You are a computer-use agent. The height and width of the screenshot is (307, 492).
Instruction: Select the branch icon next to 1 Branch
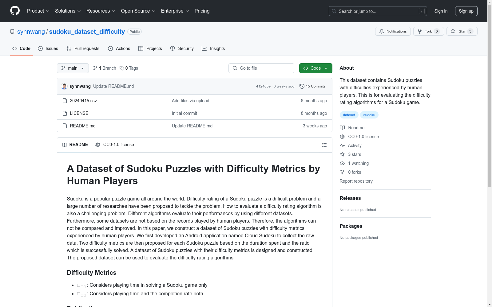pyautogui.click(x=95, y=68)
